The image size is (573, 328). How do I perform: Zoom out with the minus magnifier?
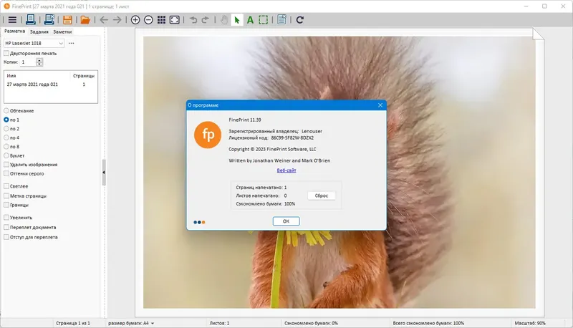[148, 20]
